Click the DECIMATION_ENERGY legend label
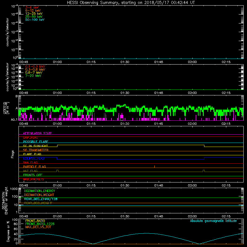The image size is (247, 247). click(x=40, y=191)
